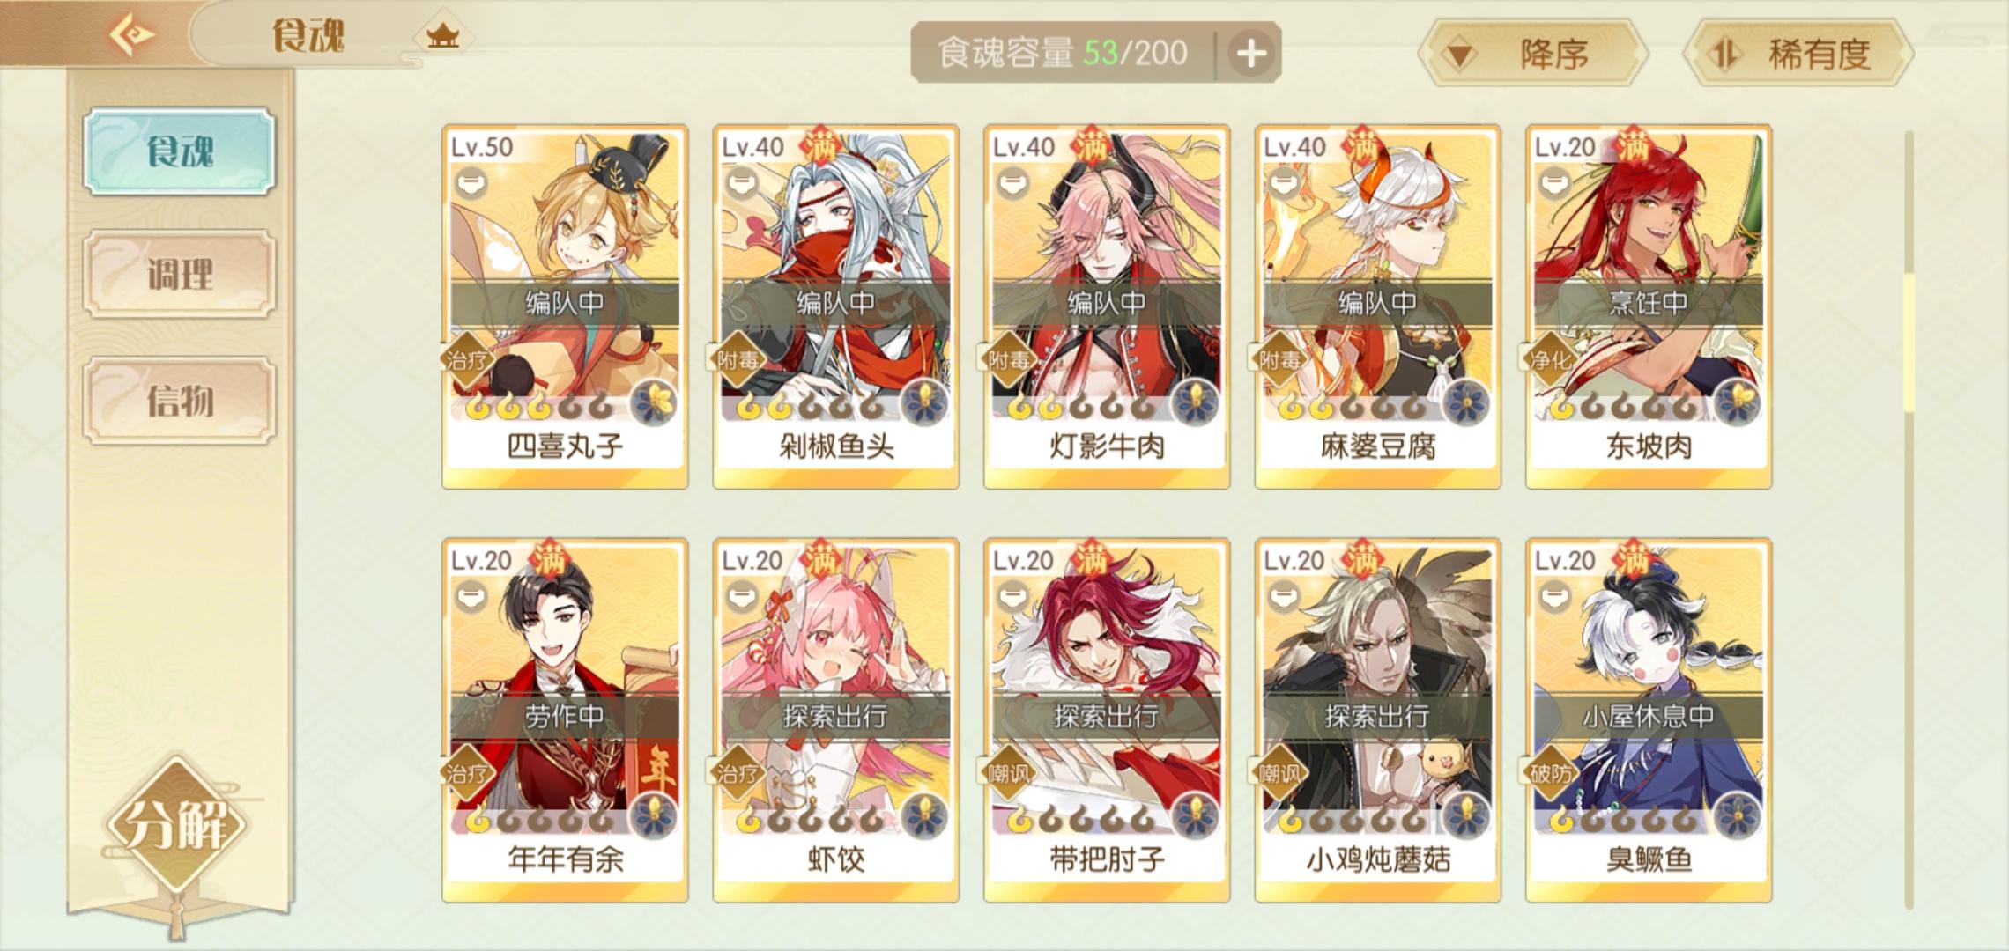Click the 治疗 role badge on 四喜丸子
Image resolution: width=2009 pixels, height=951 pixels.
(x=466, y=360)
